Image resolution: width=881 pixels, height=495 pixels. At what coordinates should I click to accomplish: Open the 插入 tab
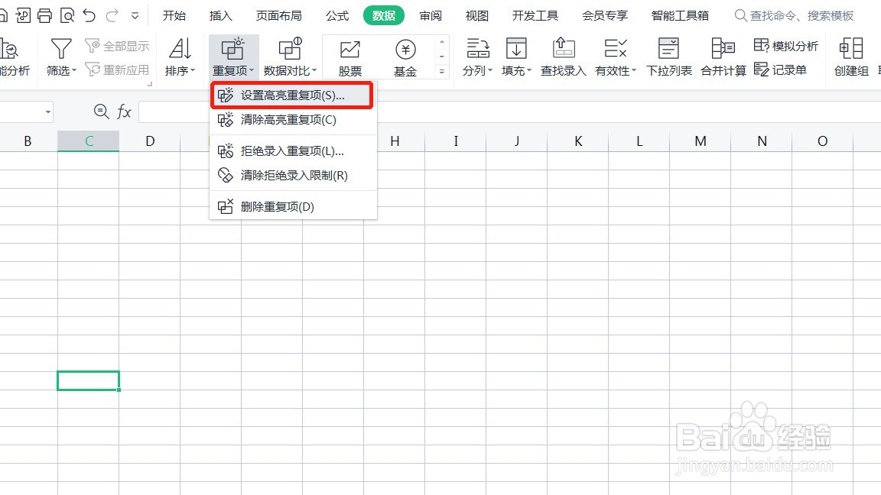click(221, 16)
